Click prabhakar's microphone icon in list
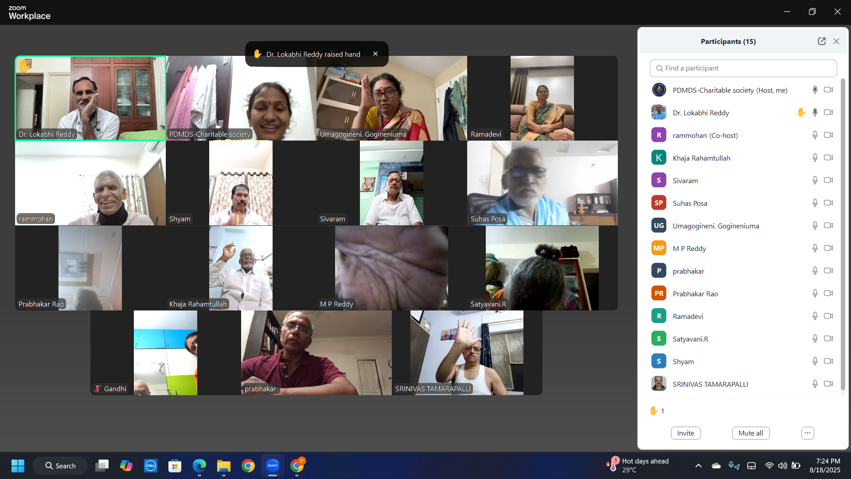Screen dimensions: 851x479 point(815,271)
